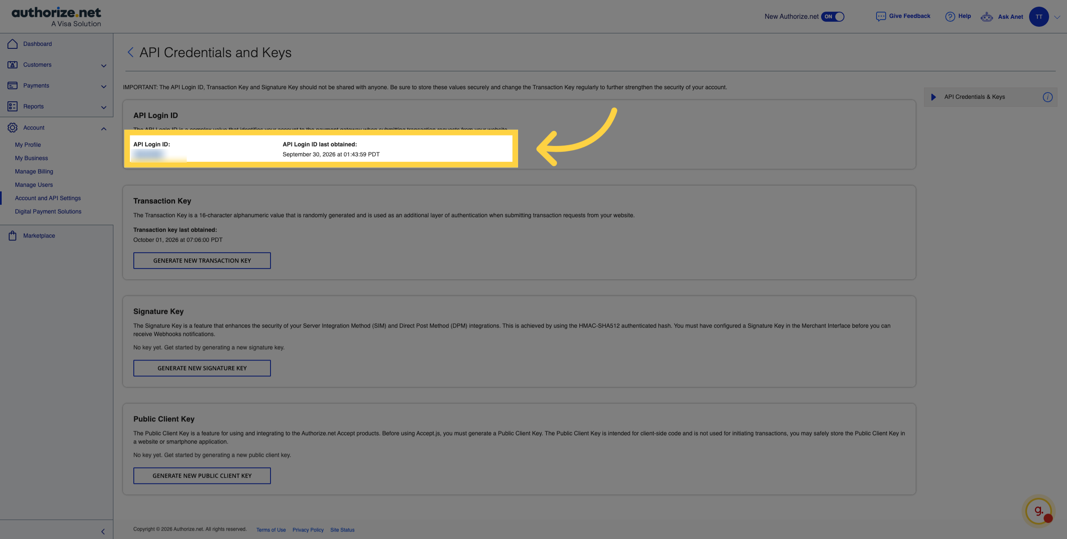Open the user menu dropdown arrow

1057,17
